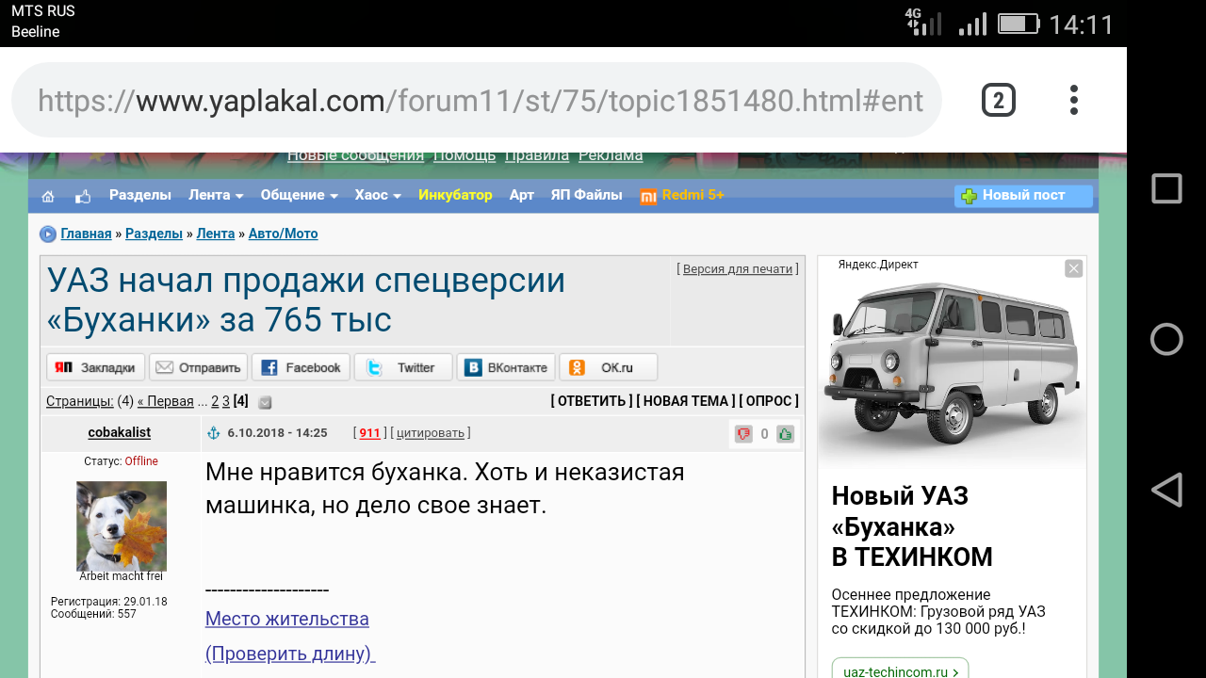This screenshot has height=678, width=1206.
Task: Click the thumbs-up icon in the forum navbar
Action: tap(83, 196)
